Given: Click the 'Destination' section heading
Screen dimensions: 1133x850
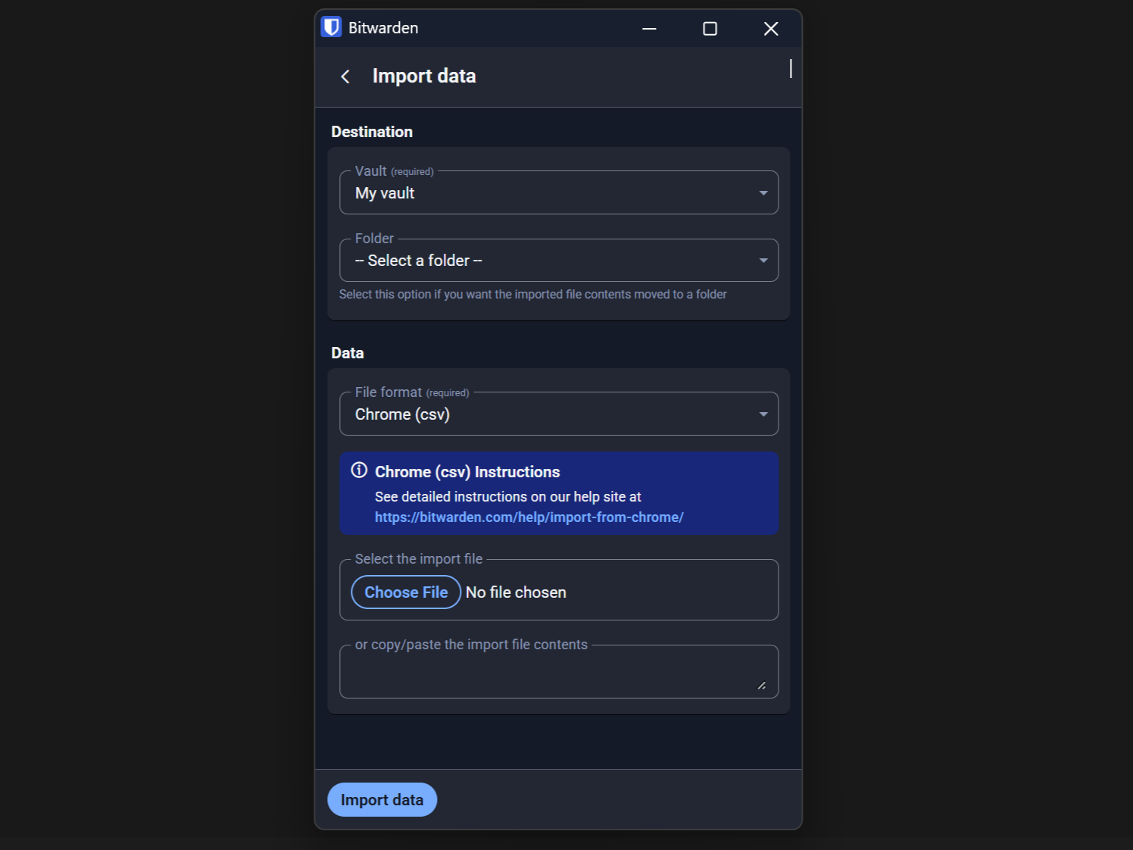Looking at the screenshot, I should click(x=372, y=132).
